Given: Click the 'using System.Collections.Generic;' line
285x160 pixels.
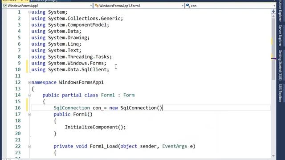Looking at the screenshot, I should [77, 19].
